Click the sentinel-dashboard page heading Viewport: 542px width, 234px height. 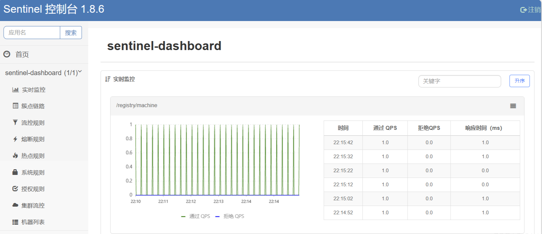click(164, 46)
